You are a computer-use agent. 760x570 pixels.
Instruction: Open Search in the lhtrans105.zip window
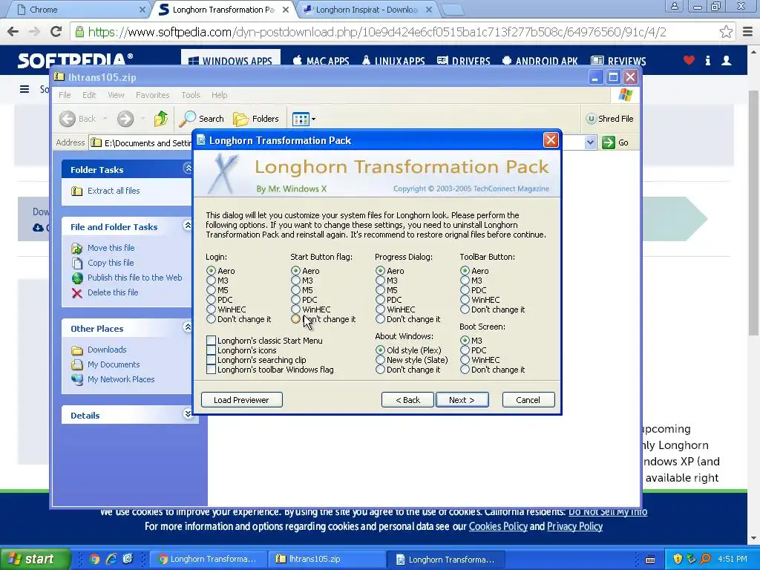(202, 119)
